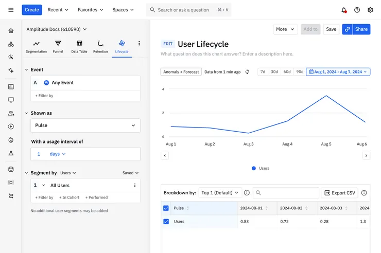
Task: Click the experiment flask sidebar icon
Action: [11, 153]
